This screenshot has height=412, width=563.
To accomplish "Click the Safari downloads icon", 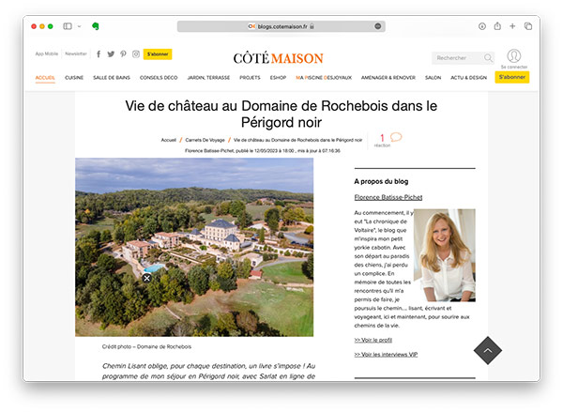I will tap(482, 26).
